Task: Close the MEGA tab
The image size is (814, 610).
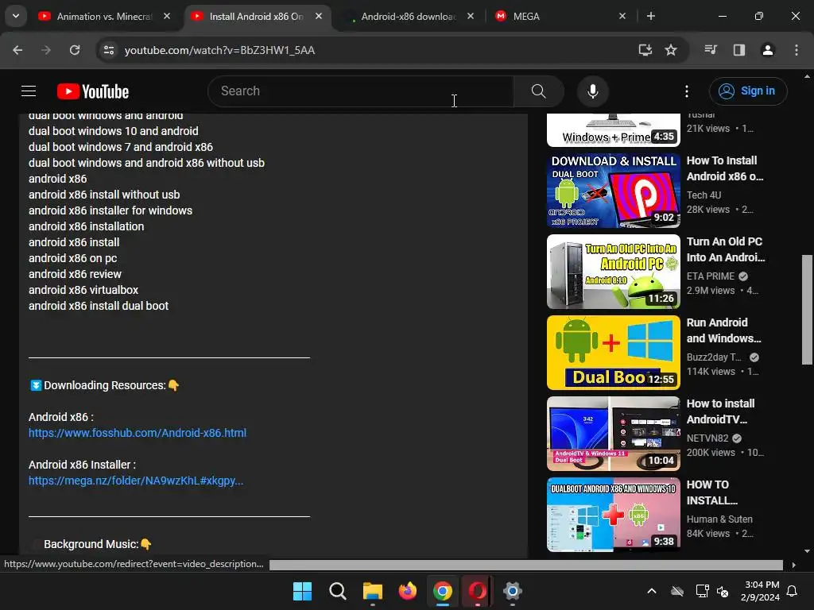Action: (x=622, y=16)
